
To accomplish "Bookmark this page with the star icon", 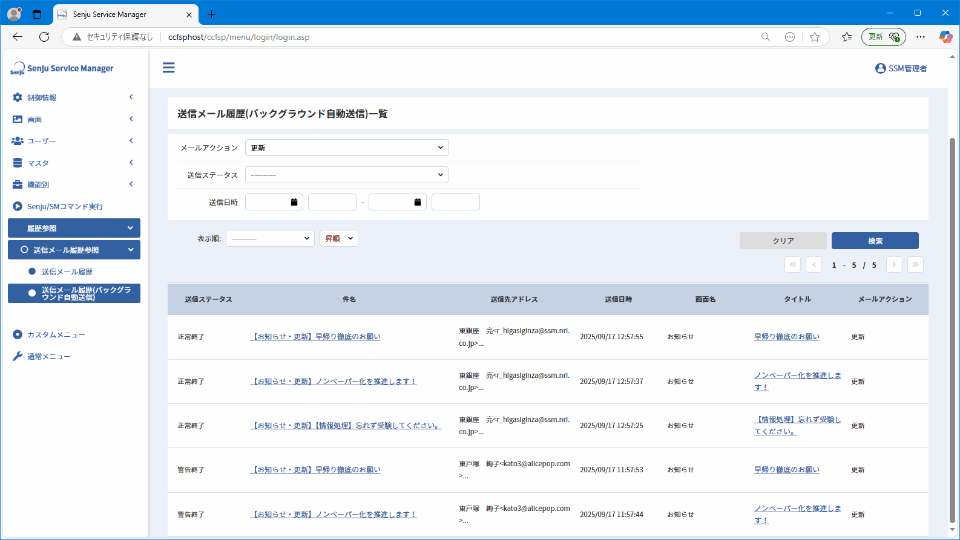I will (x=815, y=37).
